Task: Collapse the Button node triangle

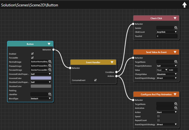Action: click(49, 44)
